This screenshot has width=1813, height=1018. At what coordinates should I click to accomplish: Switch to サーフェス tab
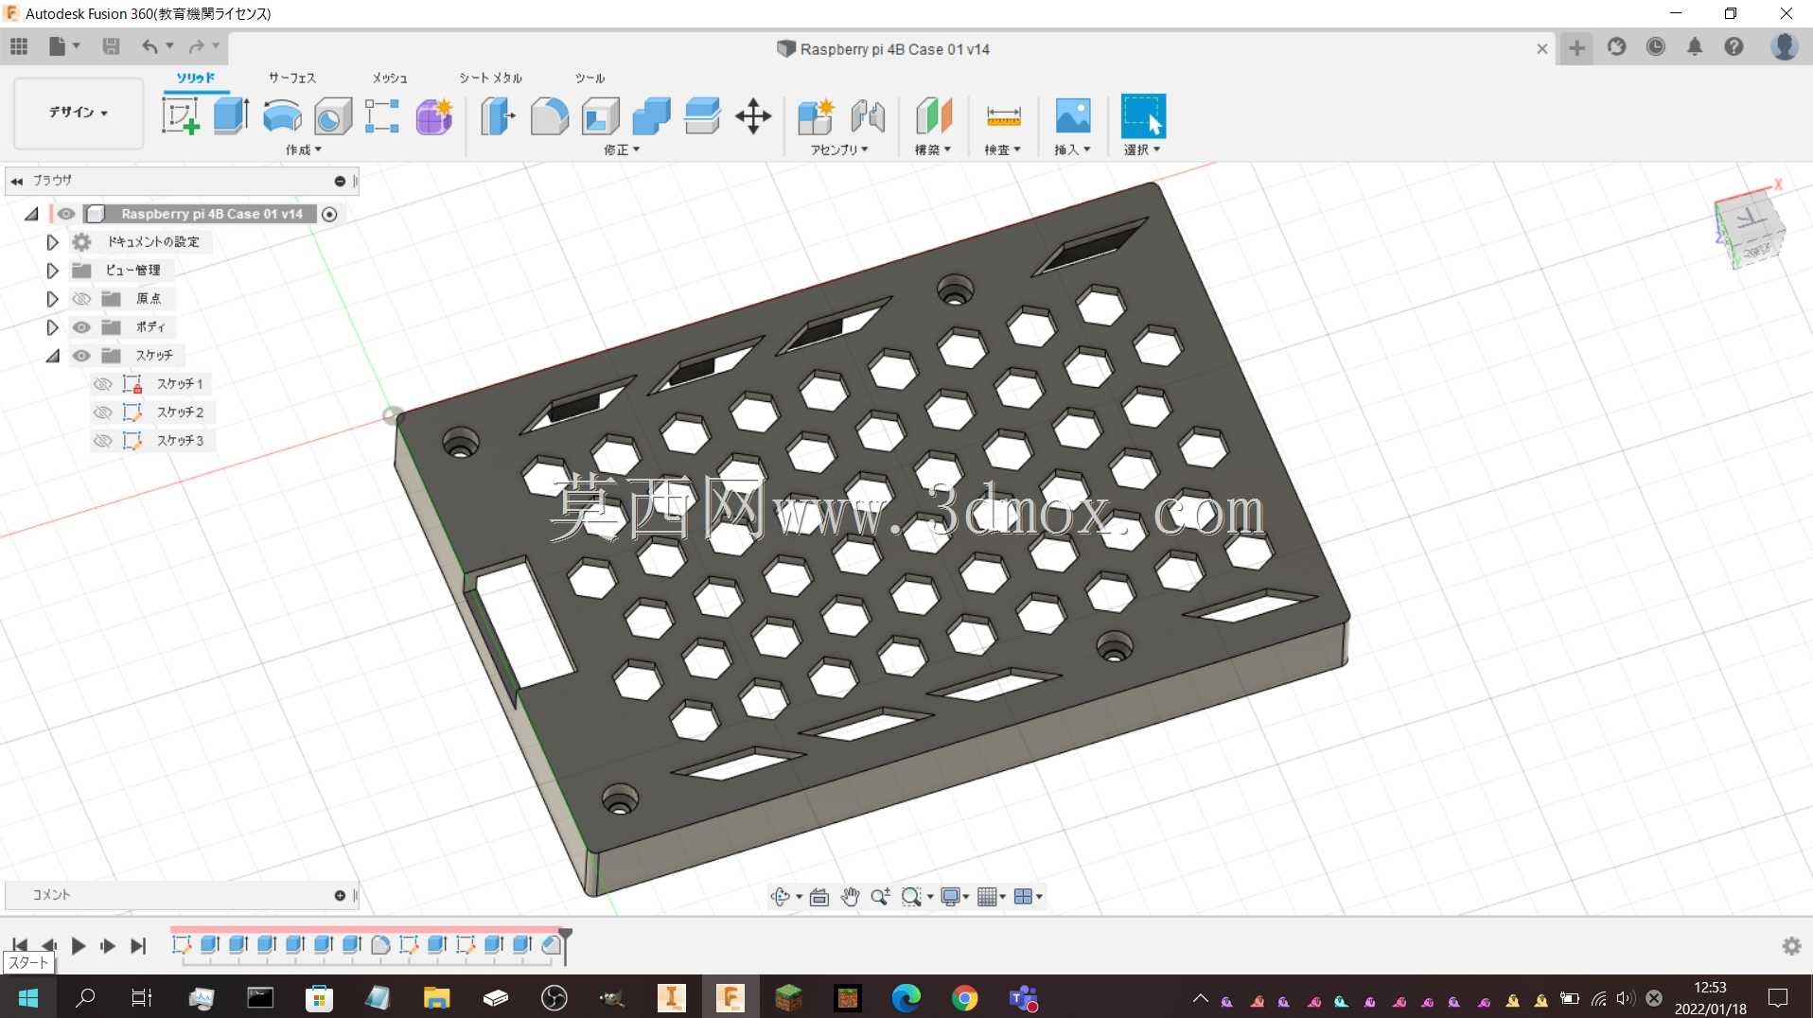click(291, 78)
